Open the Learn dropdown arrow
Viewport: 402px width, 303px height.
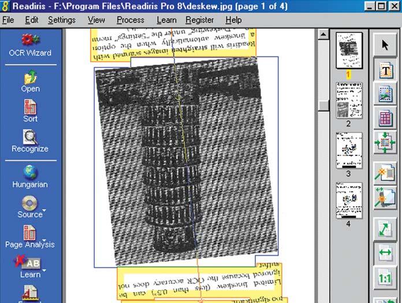pos(44,270)
